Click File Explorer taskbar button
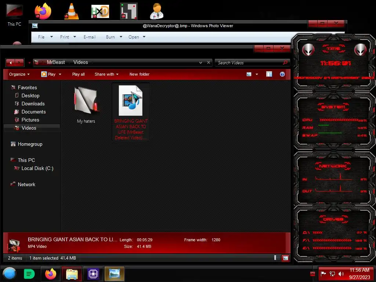The height and width of the screenshot is (282, 376). [x=72, y=274]
